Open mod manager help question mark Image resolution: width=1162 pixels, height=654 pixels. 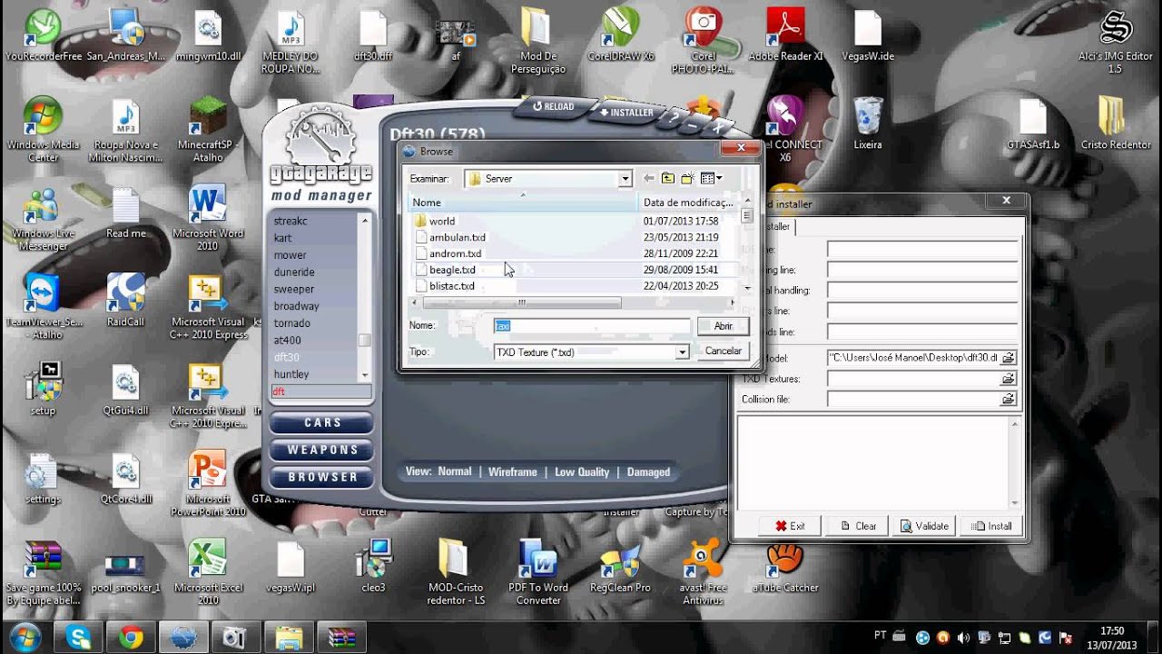coord(673,119)
